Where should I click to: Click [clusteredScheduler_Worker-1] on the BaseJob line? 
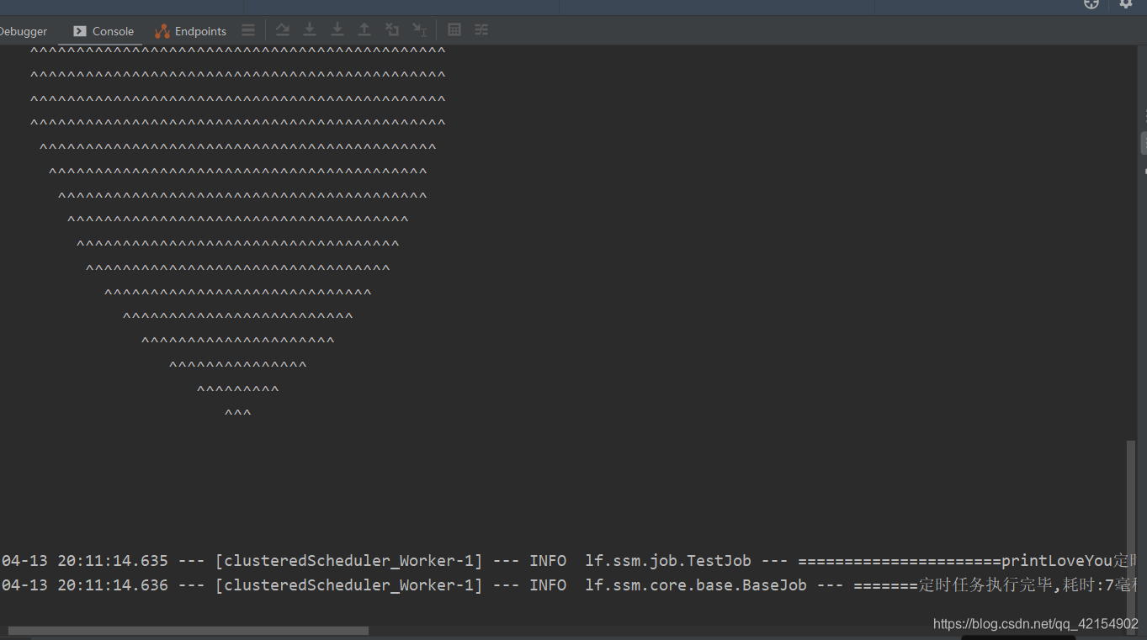[x=349, y=585]
